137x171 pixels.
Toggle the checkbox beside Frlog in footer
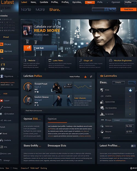(x=11, y=168)
